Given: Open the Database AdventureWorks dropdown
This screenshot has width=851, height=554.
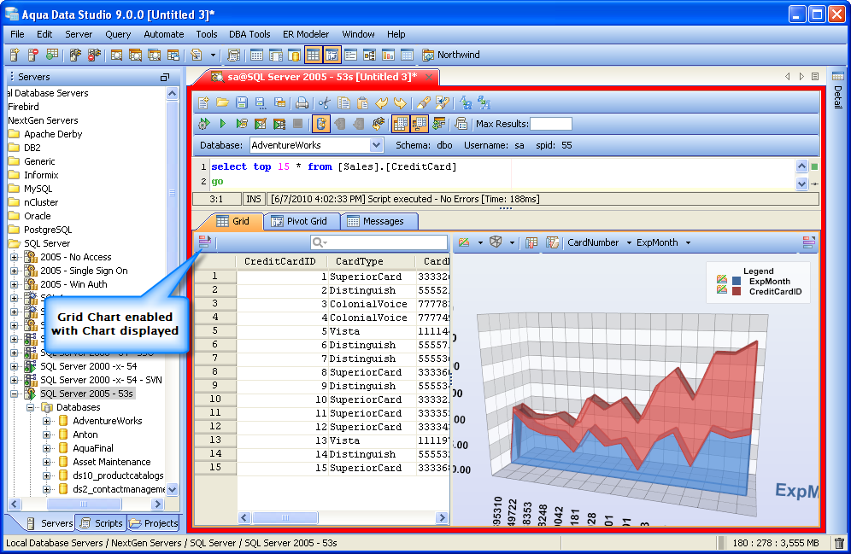Looking at the screenshot, I should coord(376,145).
